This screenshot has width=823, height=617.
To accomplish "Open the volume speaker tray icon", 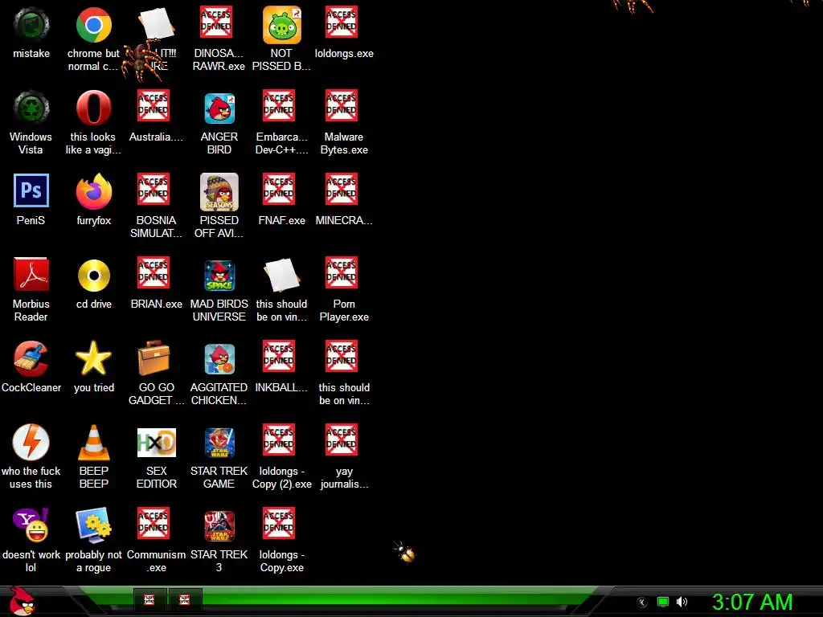I will [x=682, y=602].
